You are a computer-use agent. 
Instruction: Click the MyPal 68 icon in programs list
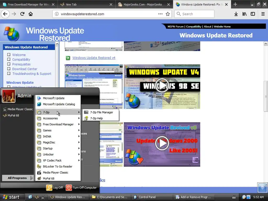point(39,178)
